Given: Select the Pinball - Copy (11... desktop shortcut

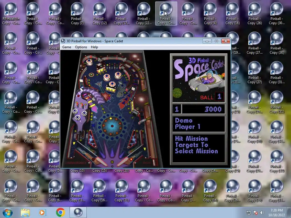Looking at the screenshot, I should (77, 191).
